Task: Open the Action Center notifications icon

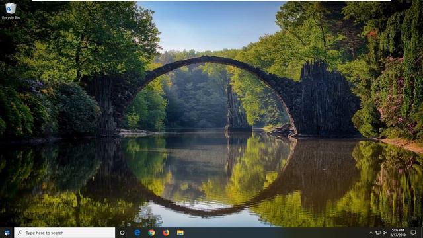Action: click(413, 233)
